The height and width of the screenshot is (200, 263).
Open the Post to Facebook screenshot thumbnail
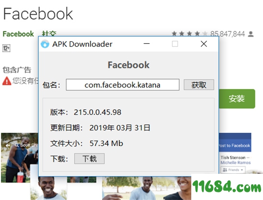(235, 153)
